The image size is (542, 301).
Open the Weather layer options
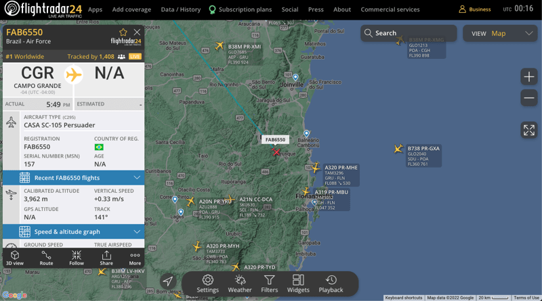pyautogui.click(x=240, y=284)
